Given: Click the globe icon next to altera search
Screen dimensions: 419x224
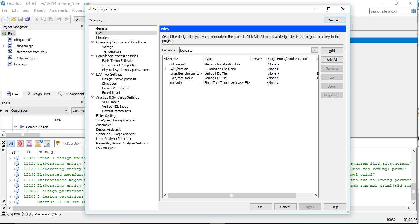Looking at the screenshot, I should coord(414,11).
